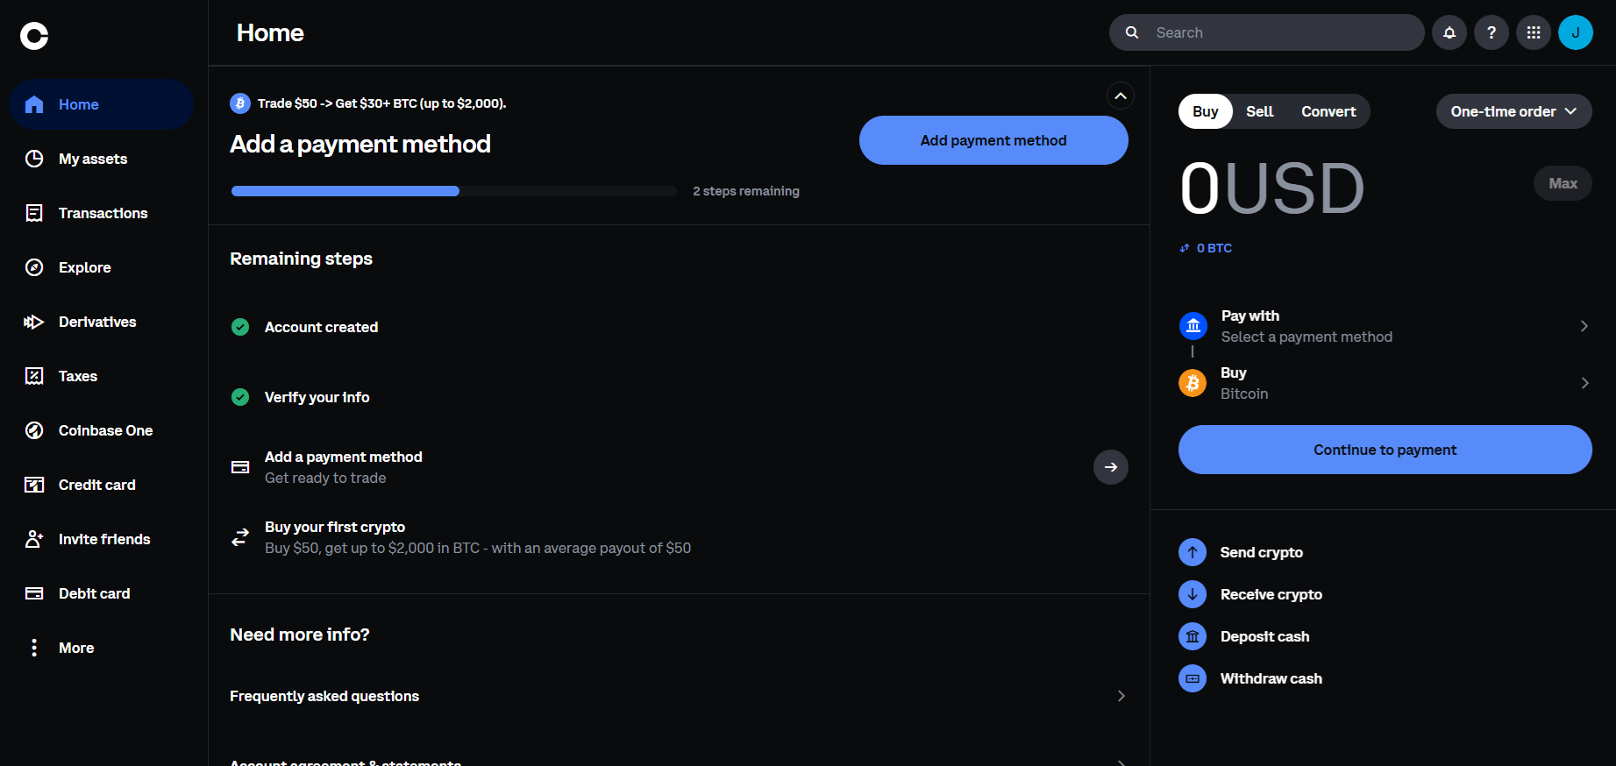
Task: Click the Max button
Action: click(1563, 183)
